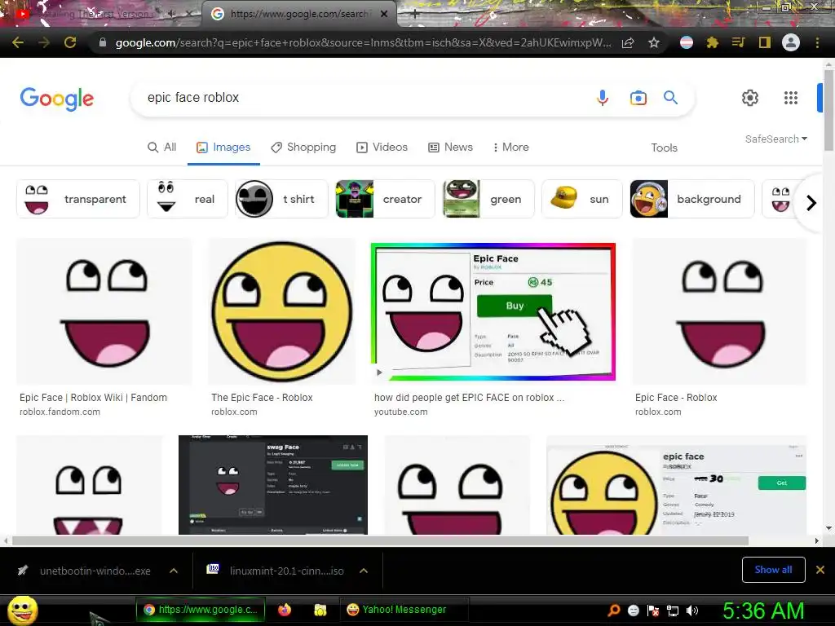Screen dimensions: 835x626
Task: Switch to the Videos tab
Action: pyautogui.click(x=382, y=148)
